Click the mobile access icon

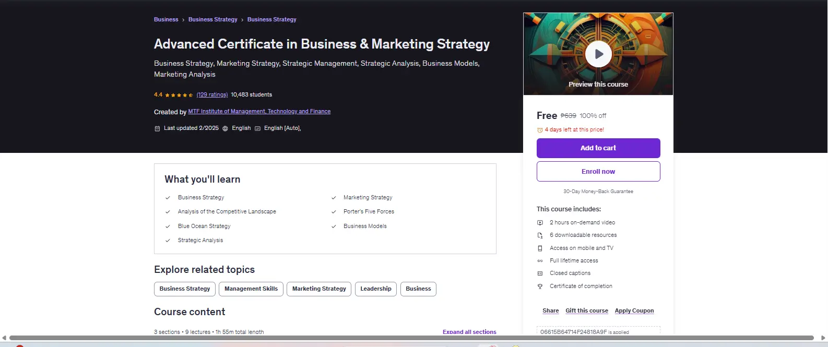(540, 248)
